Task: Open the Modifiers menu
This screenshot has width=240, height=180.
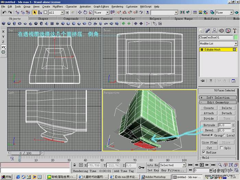Action: [58, 7]
